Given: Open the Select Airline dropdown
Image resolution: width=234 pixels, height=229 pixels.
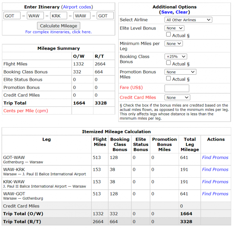Looking at the screenshot, I should pyautogui.click(x=188, y=20).
